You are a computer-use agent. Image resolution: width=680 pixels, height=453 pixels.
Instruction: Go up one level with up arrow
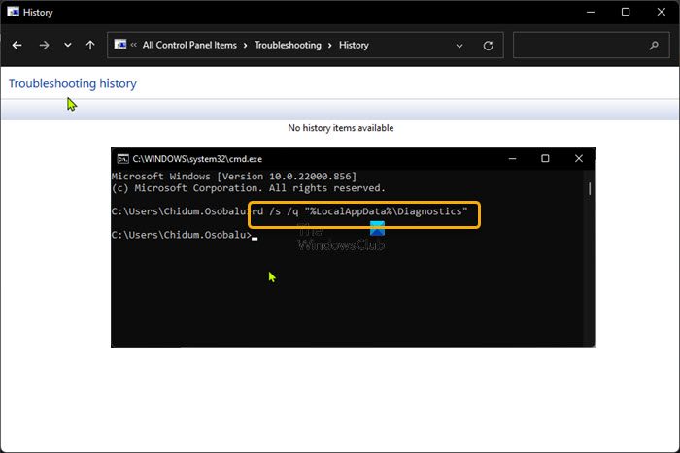point(90,45)
